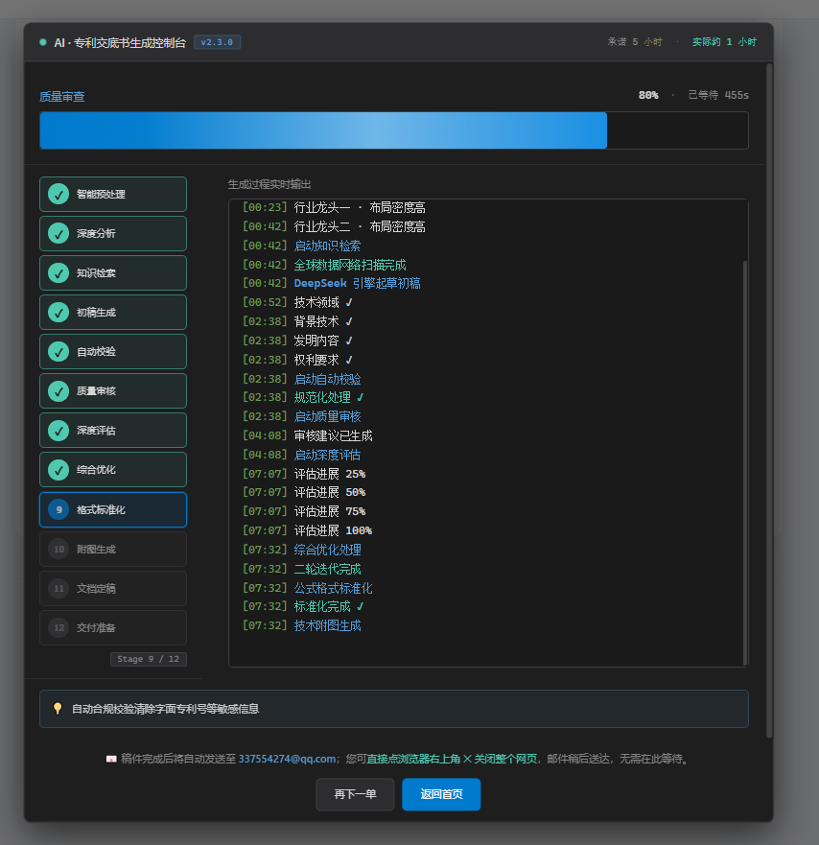This screenshot has height=845, width=819.
Task: Click the green status dot in header
Action: pyautogui.click(x=42, y=42)
